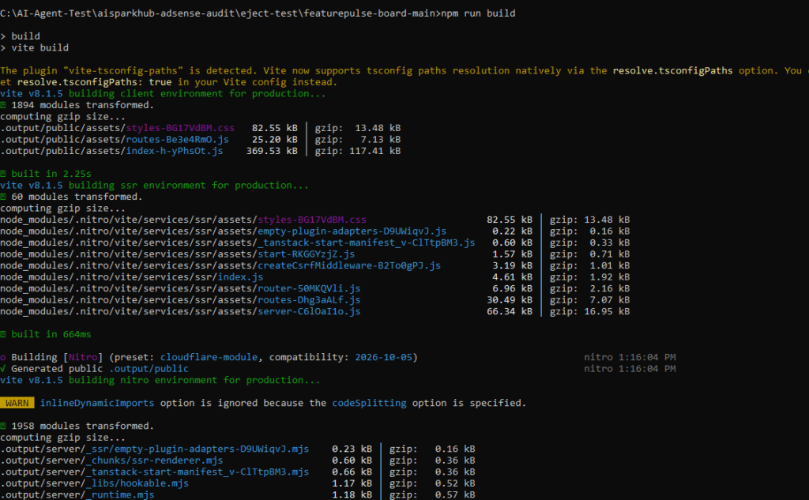Click the gzip 16.95 kB value
809x500 pixels.
click(x=607, y=311)
